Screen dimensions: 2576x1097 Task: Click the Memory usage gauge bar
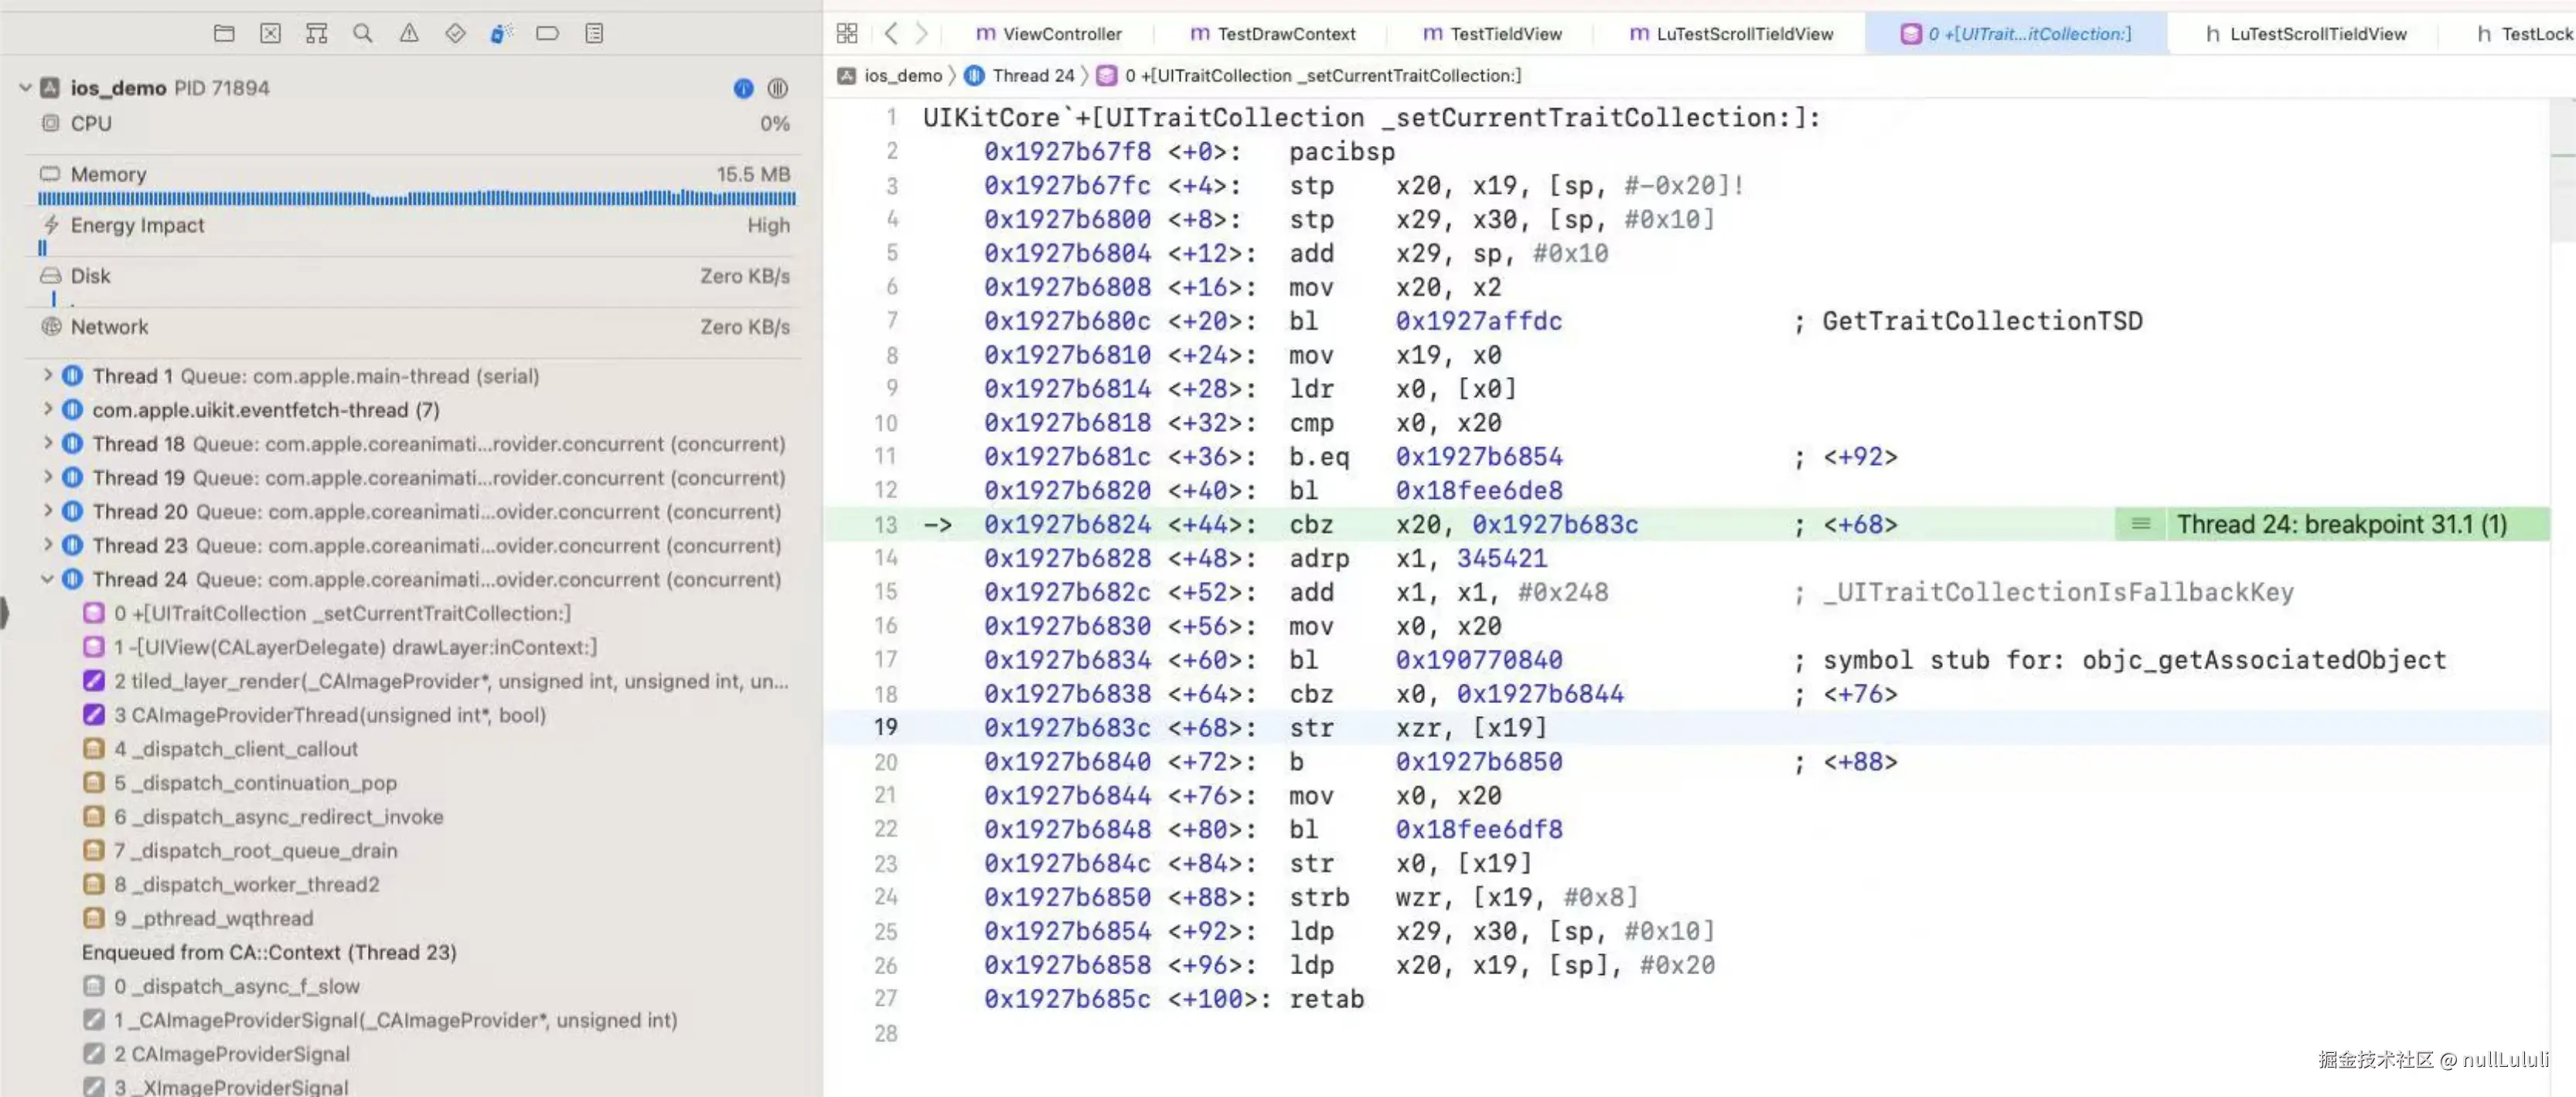(416, 198)
